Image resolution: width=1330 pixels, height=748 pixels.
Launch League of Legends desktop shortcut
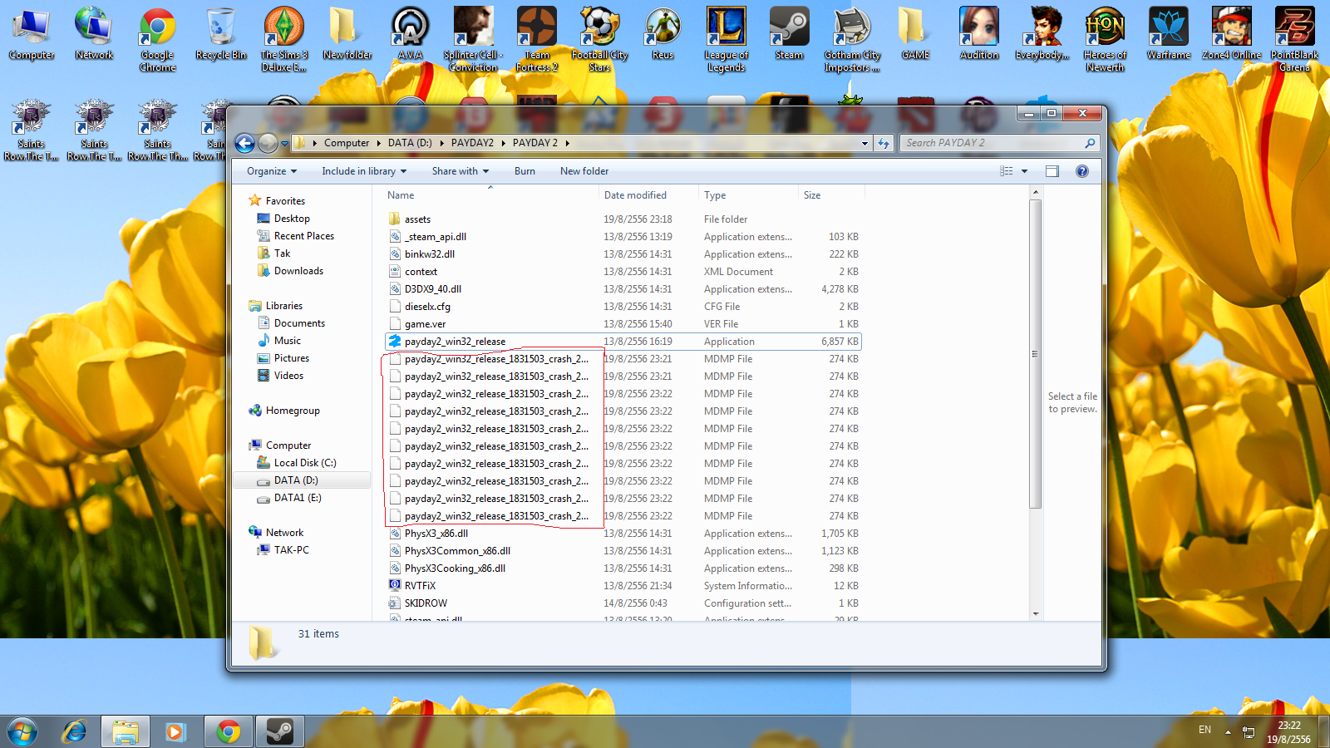pos(726,39)
